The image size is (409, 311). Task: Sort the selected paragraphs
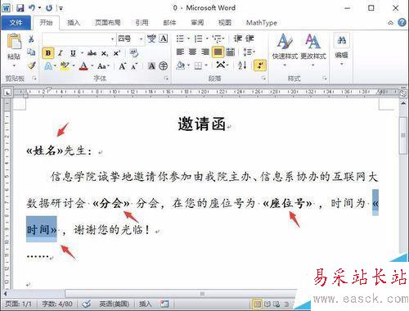pyautogui.click(x=242, y=65)
